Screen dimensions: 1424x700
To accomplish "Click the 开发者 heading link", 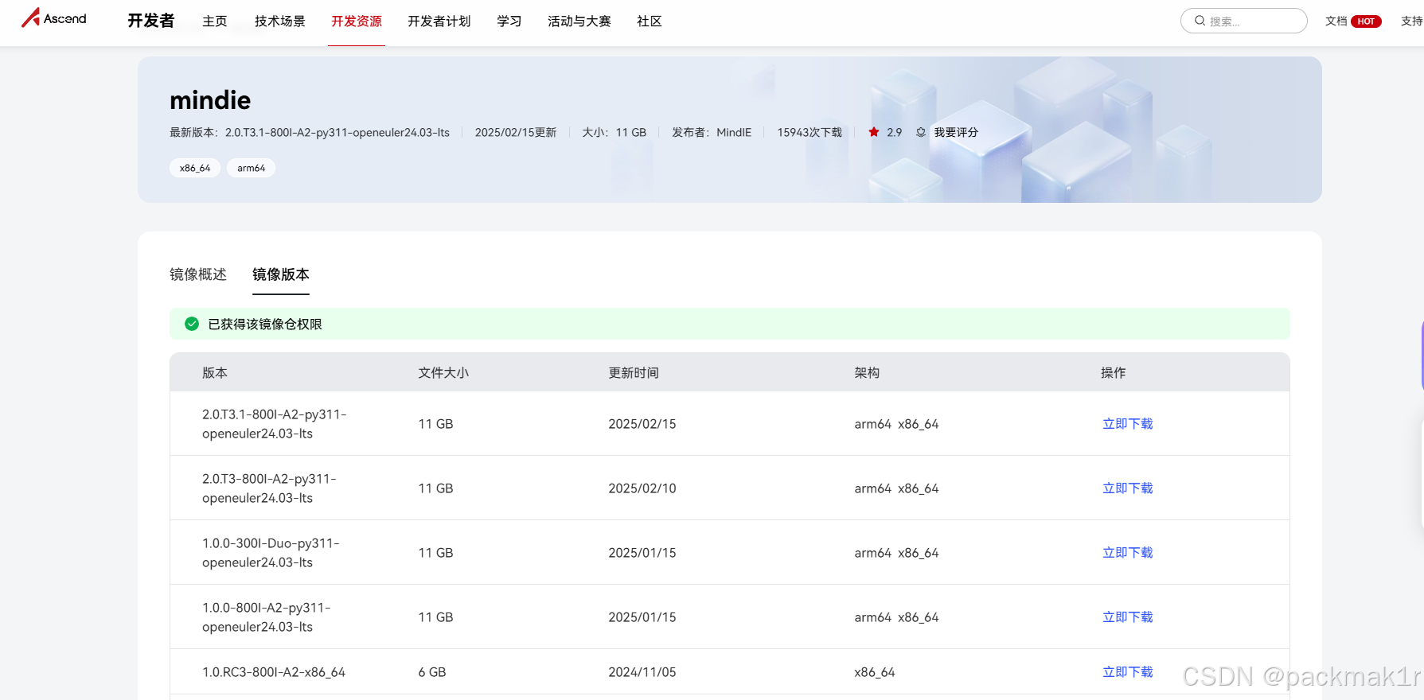I will (x=151, y=21).
